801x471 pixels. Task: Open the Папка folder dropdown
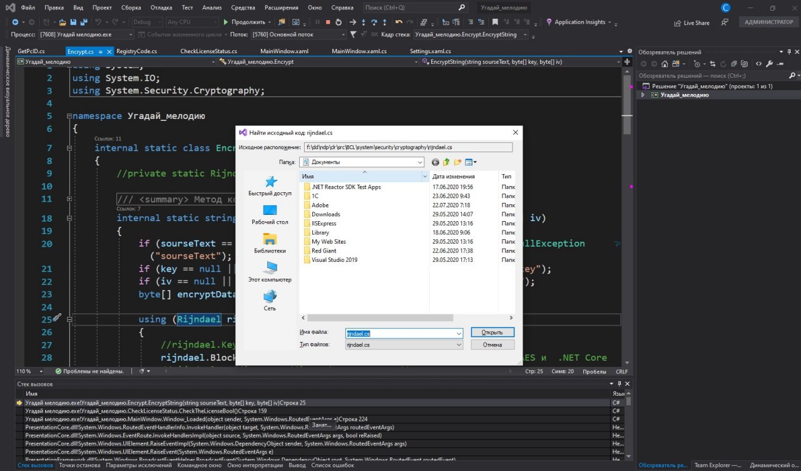coord(419,162)
